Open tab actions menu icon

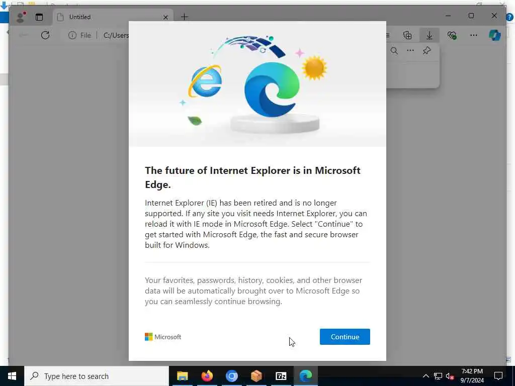pos(39,17)
